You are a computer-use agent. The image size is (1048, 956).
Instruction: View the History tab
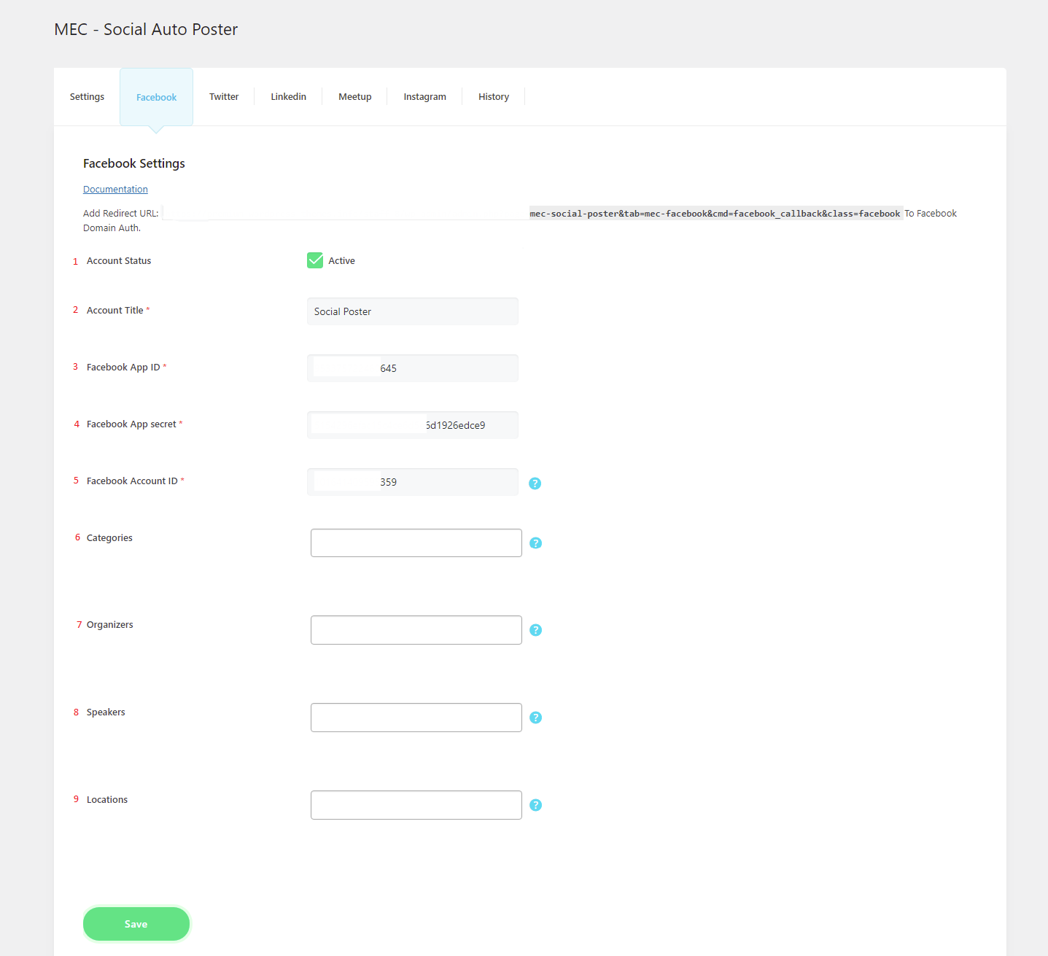click(x=494, y=97)
